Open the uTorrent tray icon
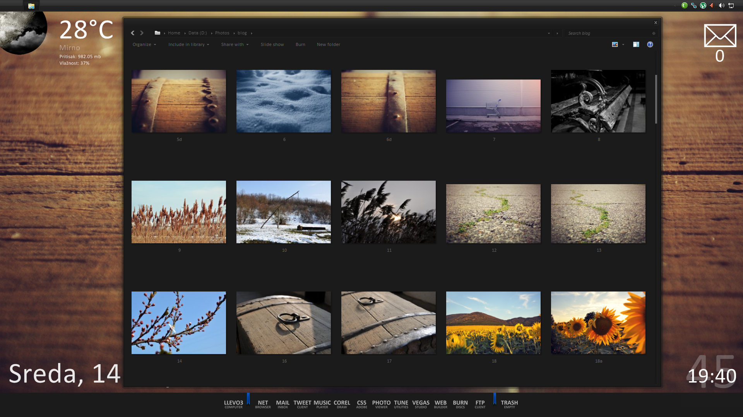The width and height of the screenshot is (743, 417). (x=703, y=5)
